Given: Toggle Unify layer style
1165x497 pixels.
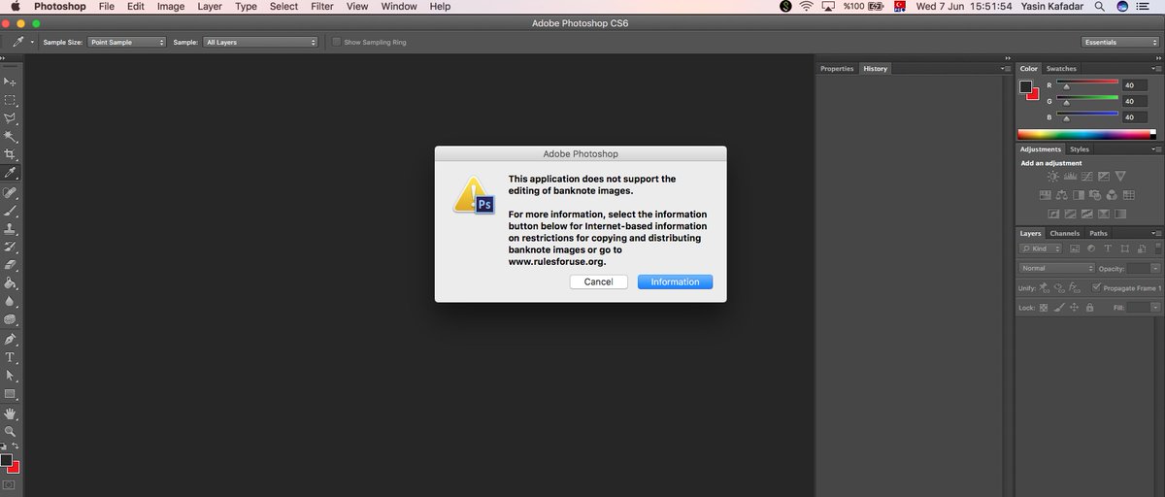Looking at the screenshot, I should pos(1076,288).
